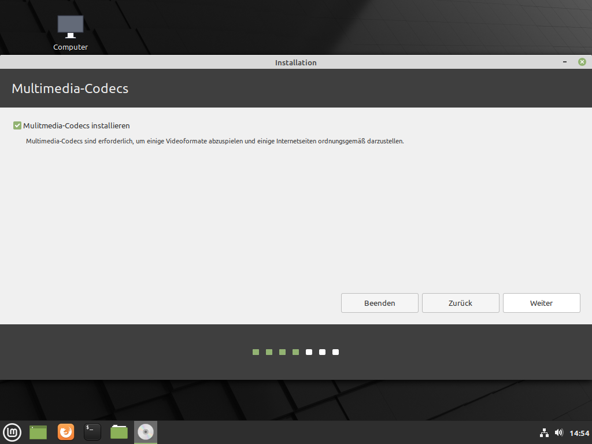Image resolution: width=592 pixels, height=444 pixels.
Task: Go back with the Zurück button
Action: pos(460,303)
